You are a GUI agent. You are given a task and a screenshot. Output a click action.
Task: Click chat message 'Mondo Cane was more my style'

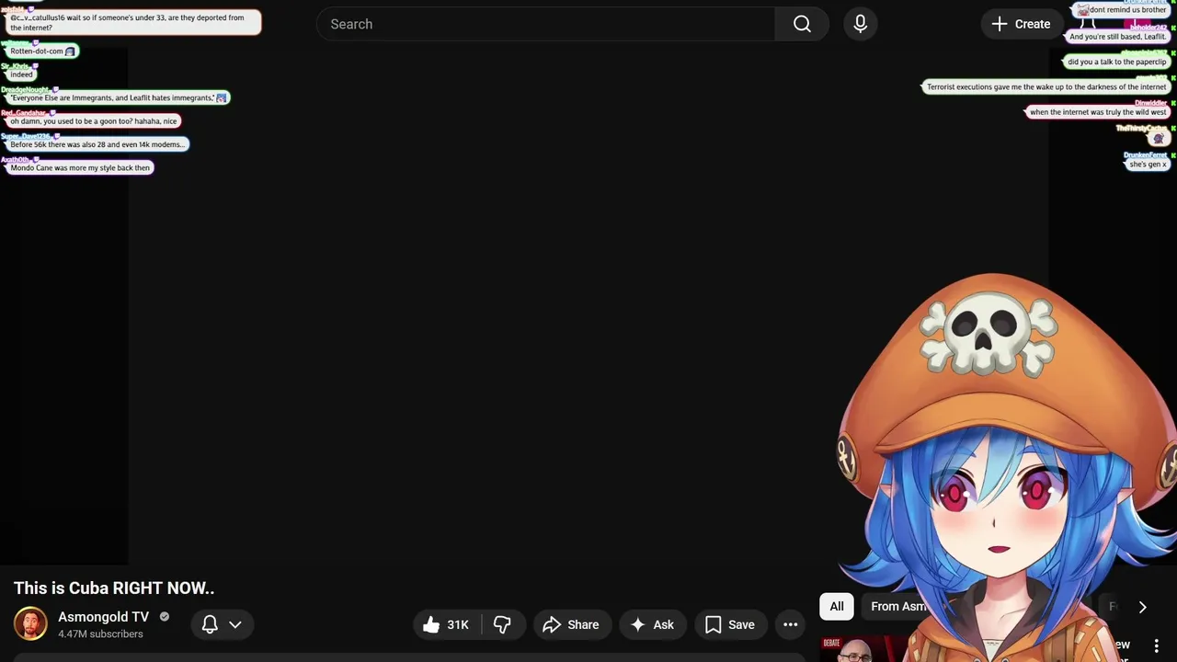tap(79, 168)
